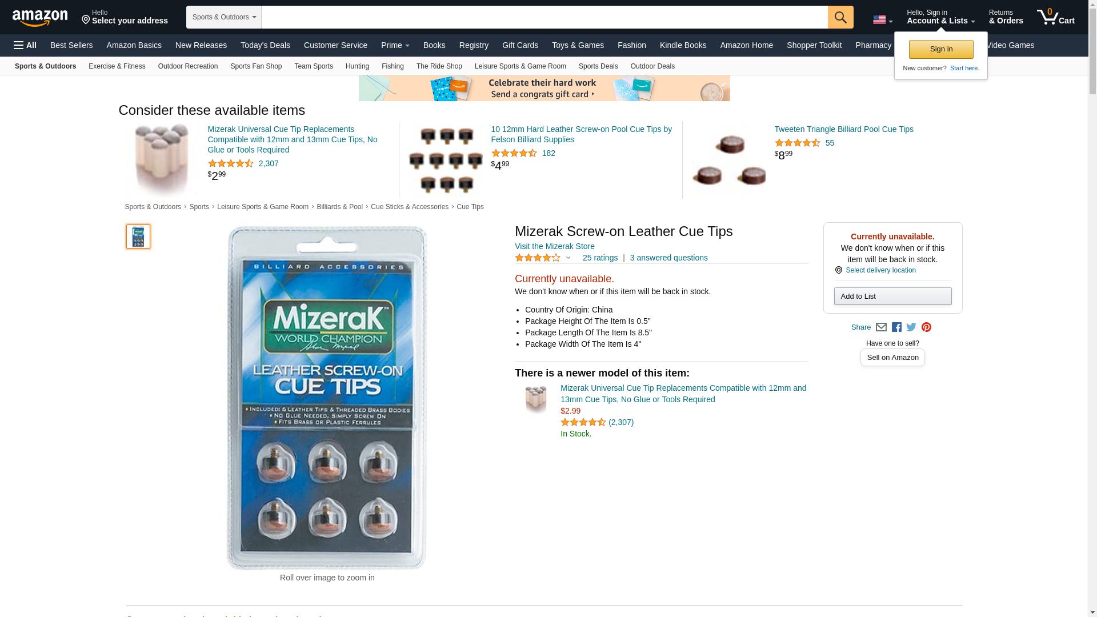The height and width of the screenshot is (617, 1097).
Task: Open the shopping cart icon
Action: (x=1056, y=17)
